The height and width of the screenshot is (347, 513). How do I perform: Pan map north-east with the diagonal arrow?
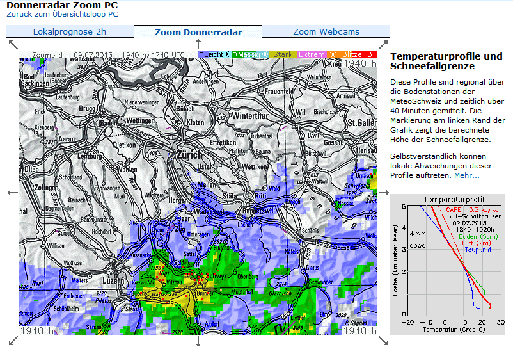383,45
